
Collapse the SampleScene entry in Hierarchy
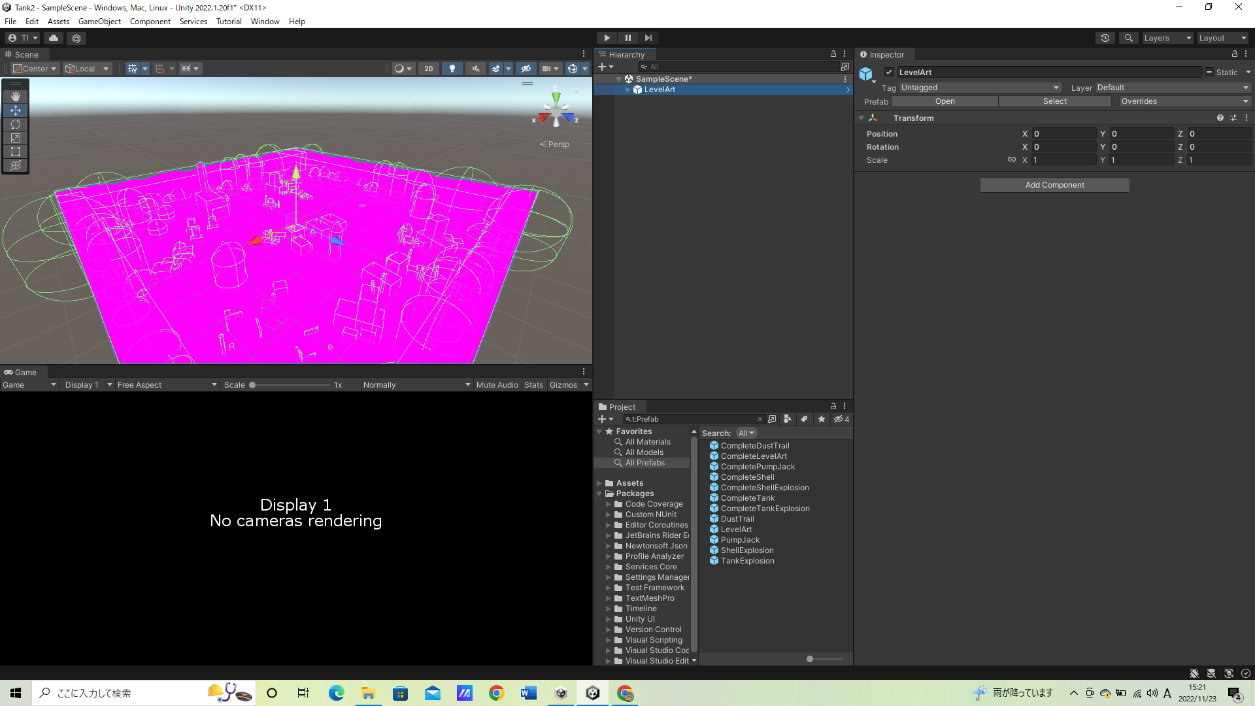point(618,78)
